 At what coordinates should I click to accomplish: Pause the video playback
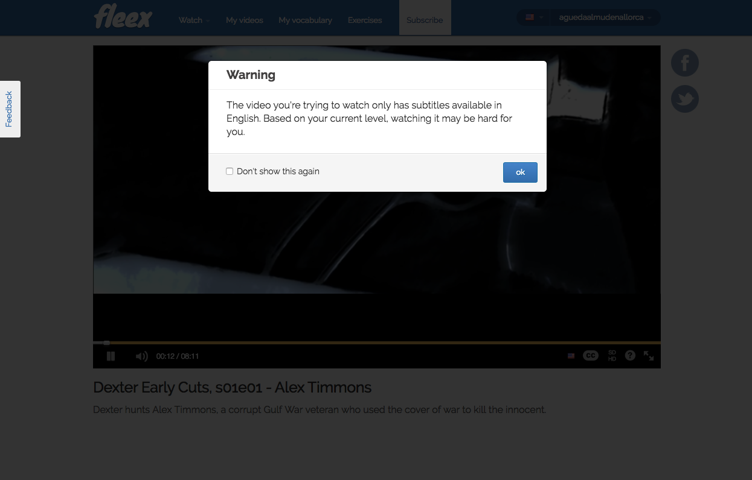pyautogui.click(x=111, y=356)
